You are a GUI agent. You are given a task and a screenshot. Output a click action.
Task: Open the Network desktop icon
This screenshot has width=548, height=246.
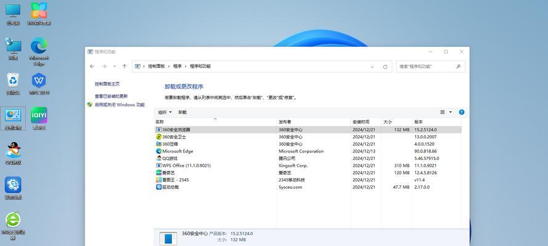pyautogui.click(x=13, y=49)
